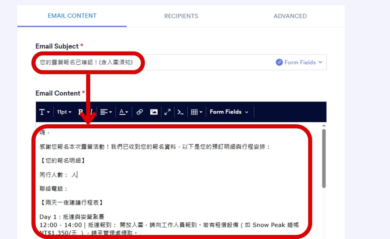Screen dimensions: 390x239
Task: Insert a hyperlink into the email content
Action: 140,112
